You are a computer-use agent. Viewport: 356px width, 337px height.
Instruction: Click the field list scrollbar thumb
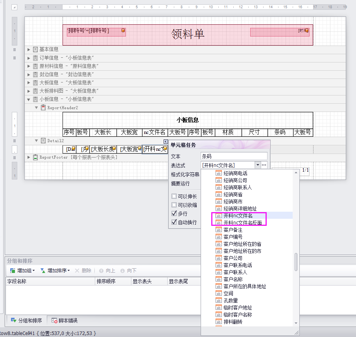click(296, 262)
